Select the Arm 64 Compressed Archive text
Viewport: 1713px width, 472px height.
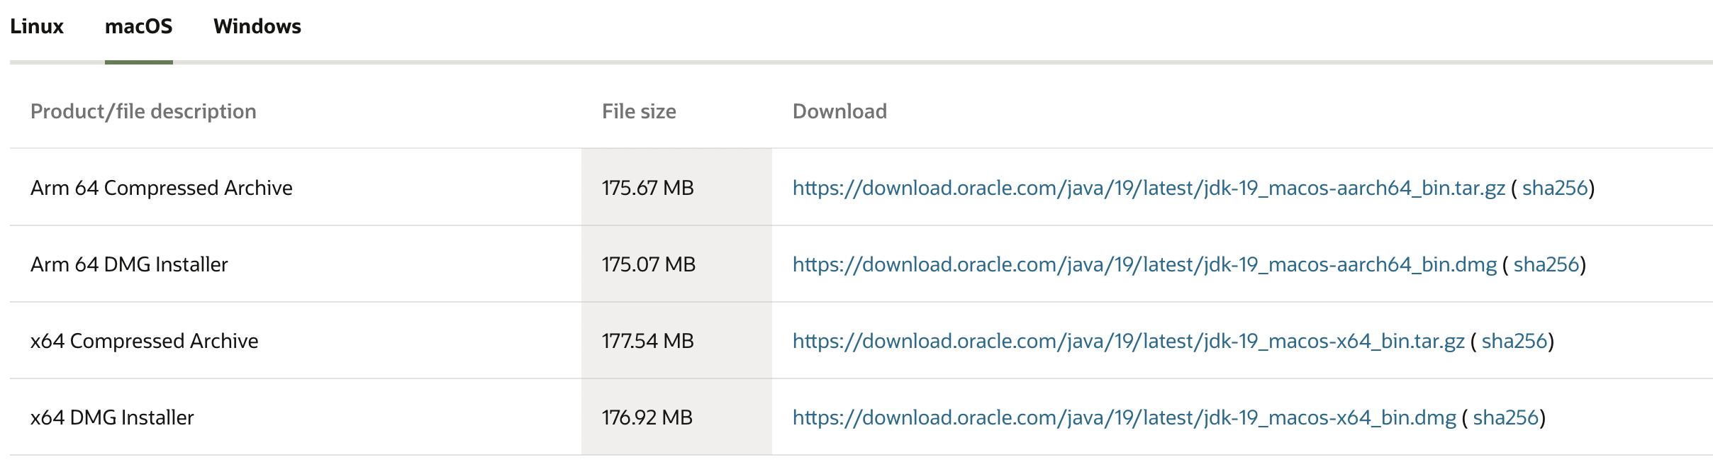click(162, 188)
